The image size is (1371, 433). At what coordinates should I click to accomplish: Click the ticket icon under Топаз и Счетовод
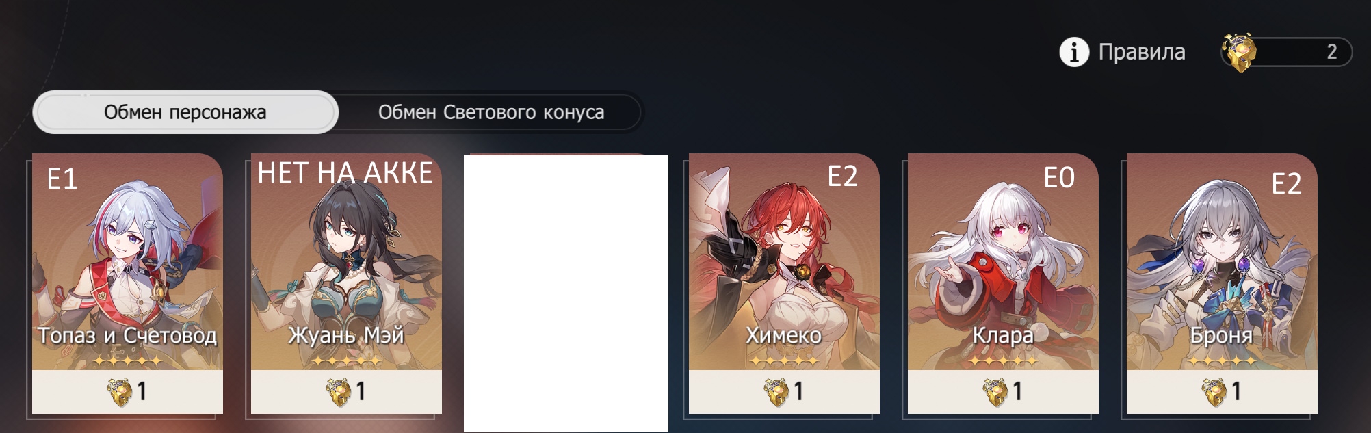coord(120,391)
